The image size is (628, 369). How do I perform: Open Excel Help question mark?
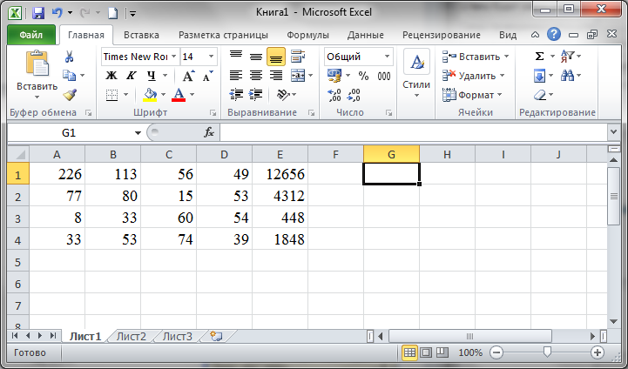pos(554,35)
